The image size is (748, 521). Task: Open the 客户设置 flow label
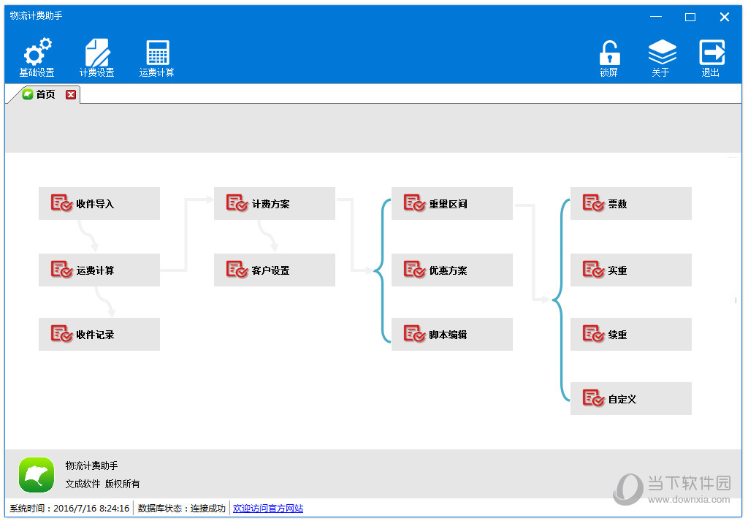pos(270,270)
